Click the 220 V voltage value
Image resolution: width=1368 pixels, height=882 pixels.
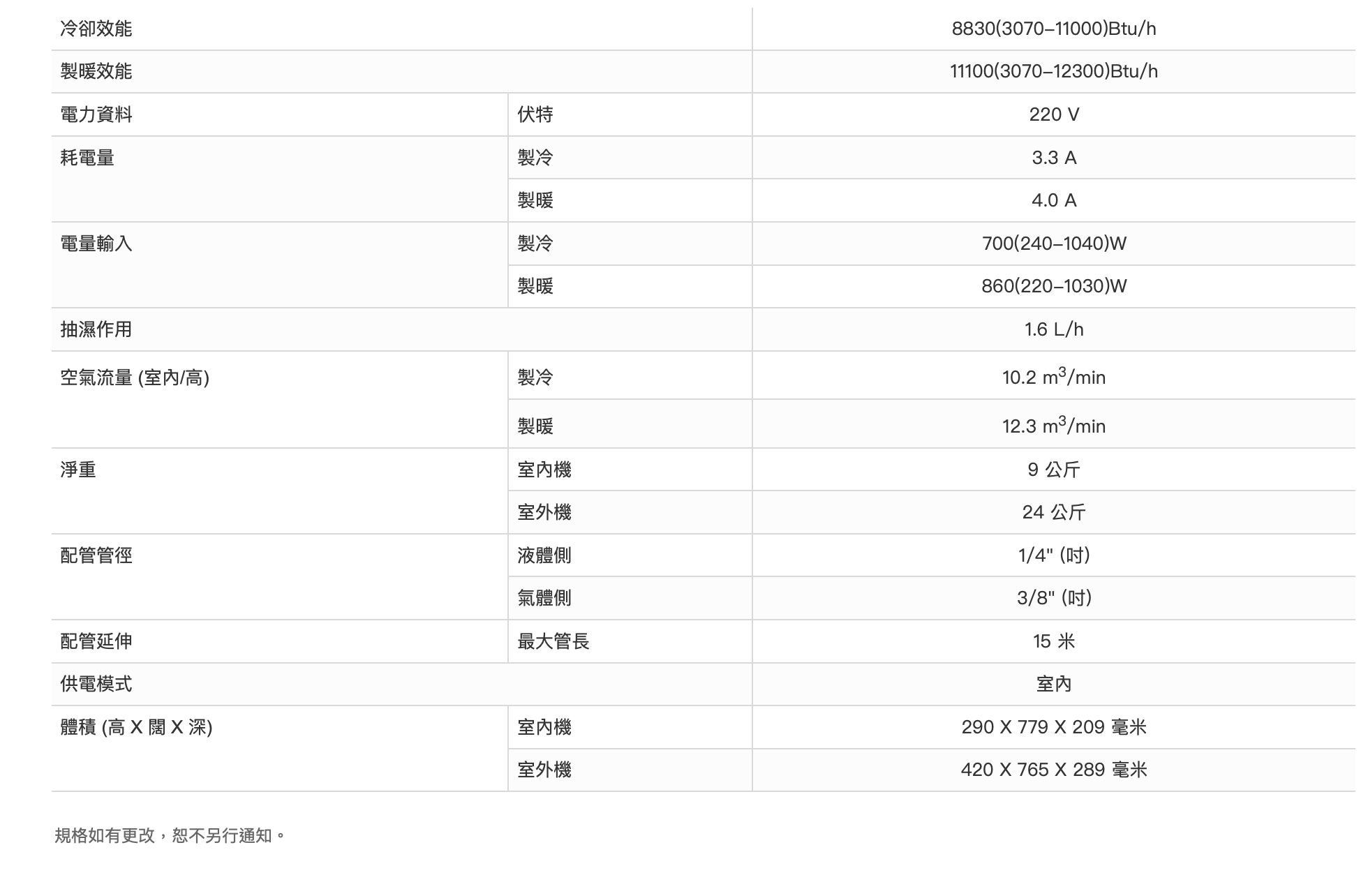coord(1053,114)
